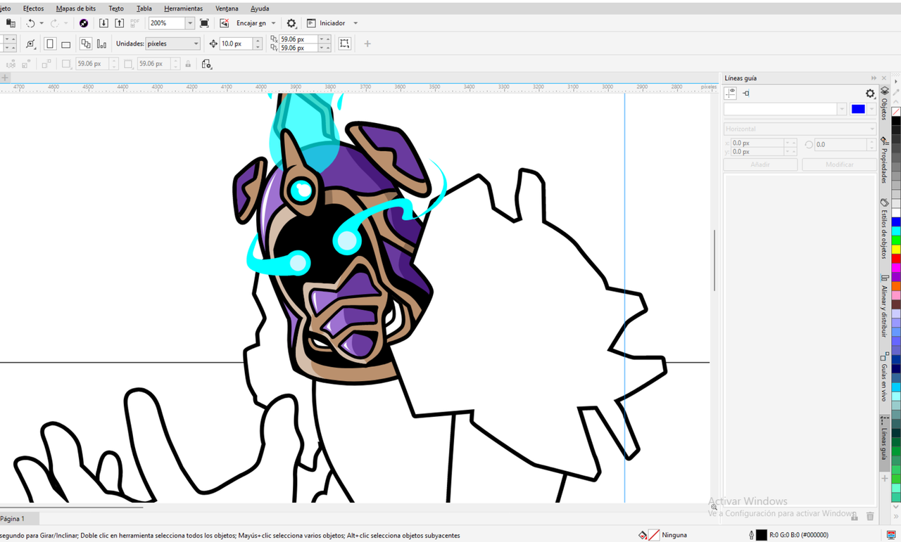Click the search content circle icon
Viewport: 901px width, 542px height.
(x=84, y=23)
